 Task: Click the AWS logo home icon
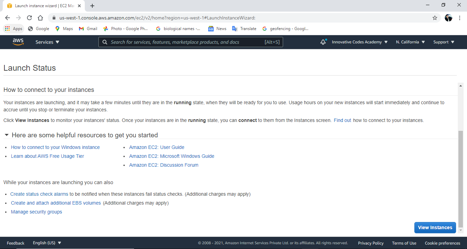tap(18, 42)
